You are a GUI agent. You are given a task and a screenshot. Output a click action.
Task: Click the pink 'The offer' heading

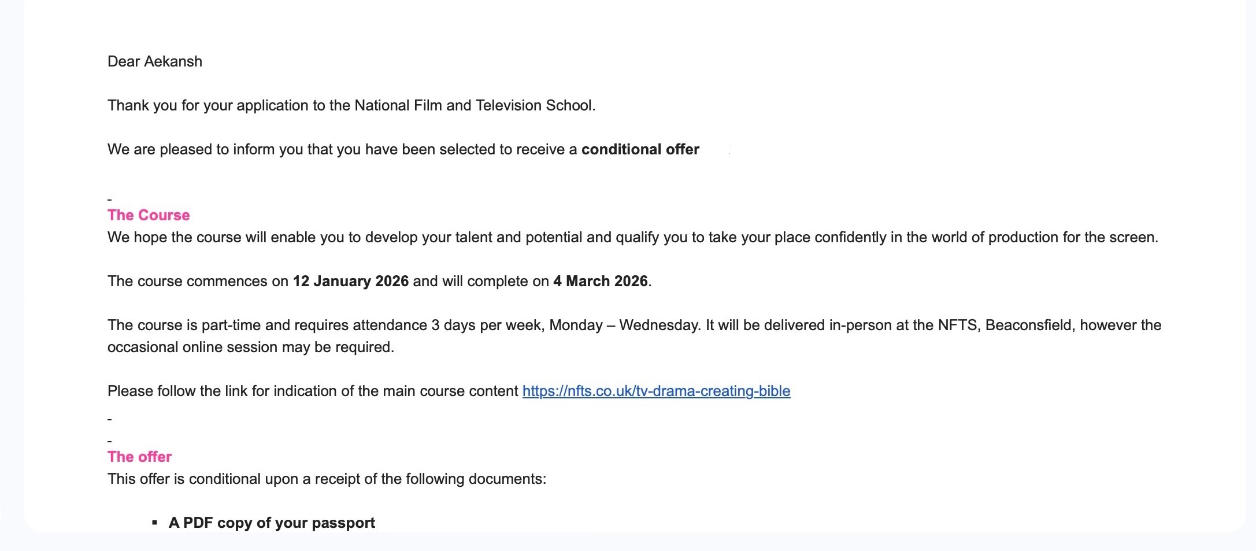139,457
